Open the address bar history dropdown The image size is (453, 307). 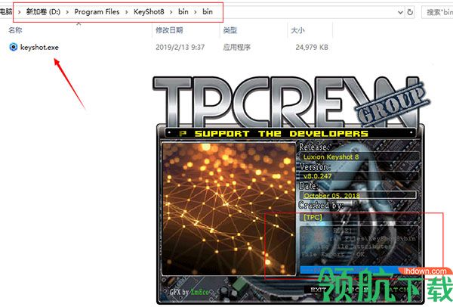click(x=400, y=12)
